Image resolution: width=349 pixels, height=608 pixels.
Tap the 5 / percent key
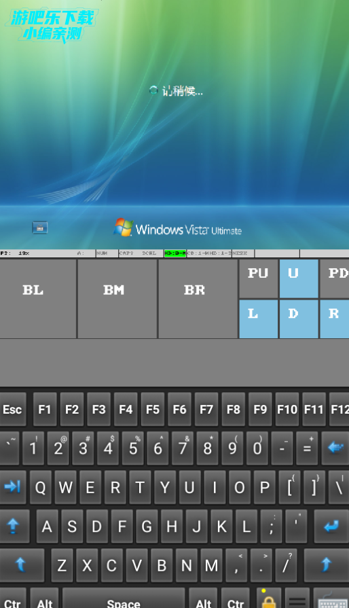pos(133,448)
